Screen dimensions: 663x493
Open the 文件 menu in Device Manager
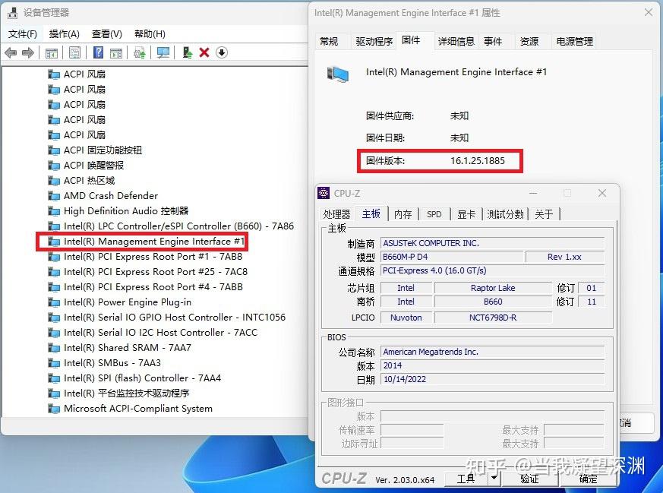[x=23, y=33]
